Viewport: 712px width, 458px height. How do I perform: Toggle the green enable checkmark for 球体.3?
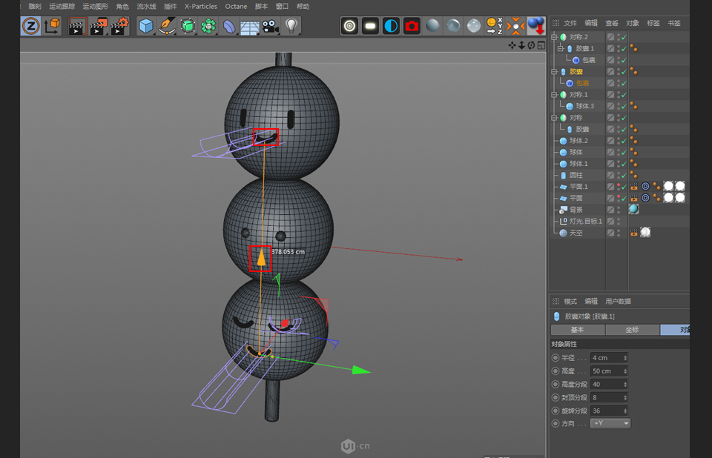[x=623, y=105]
